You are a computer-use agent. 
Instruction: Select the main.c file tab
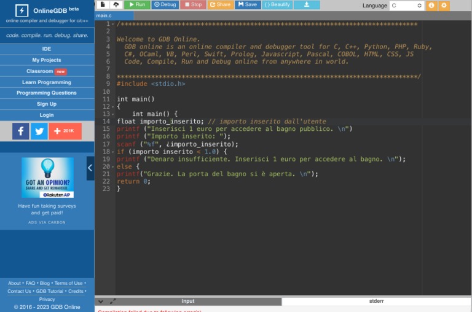pos(104,15)
